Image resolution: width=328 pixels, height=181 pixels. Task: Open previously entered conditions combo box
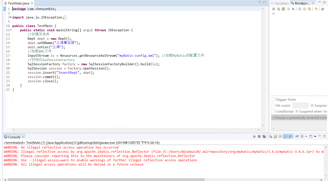[x=299, y=117]
